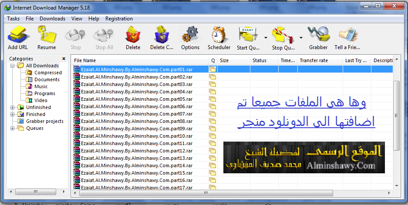Click the Categories panel horizontal scrollbar thumb
Viewport: 408px width, 205px height.
36,192
